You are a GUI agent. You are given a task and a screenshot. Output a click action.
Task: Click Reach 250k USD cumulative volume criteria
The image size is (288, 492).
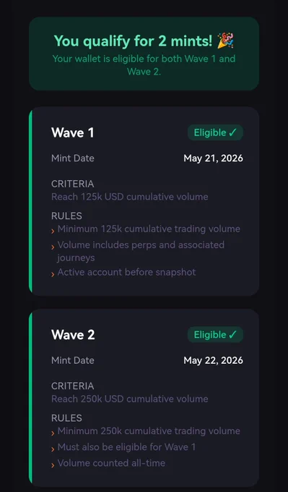130,399
